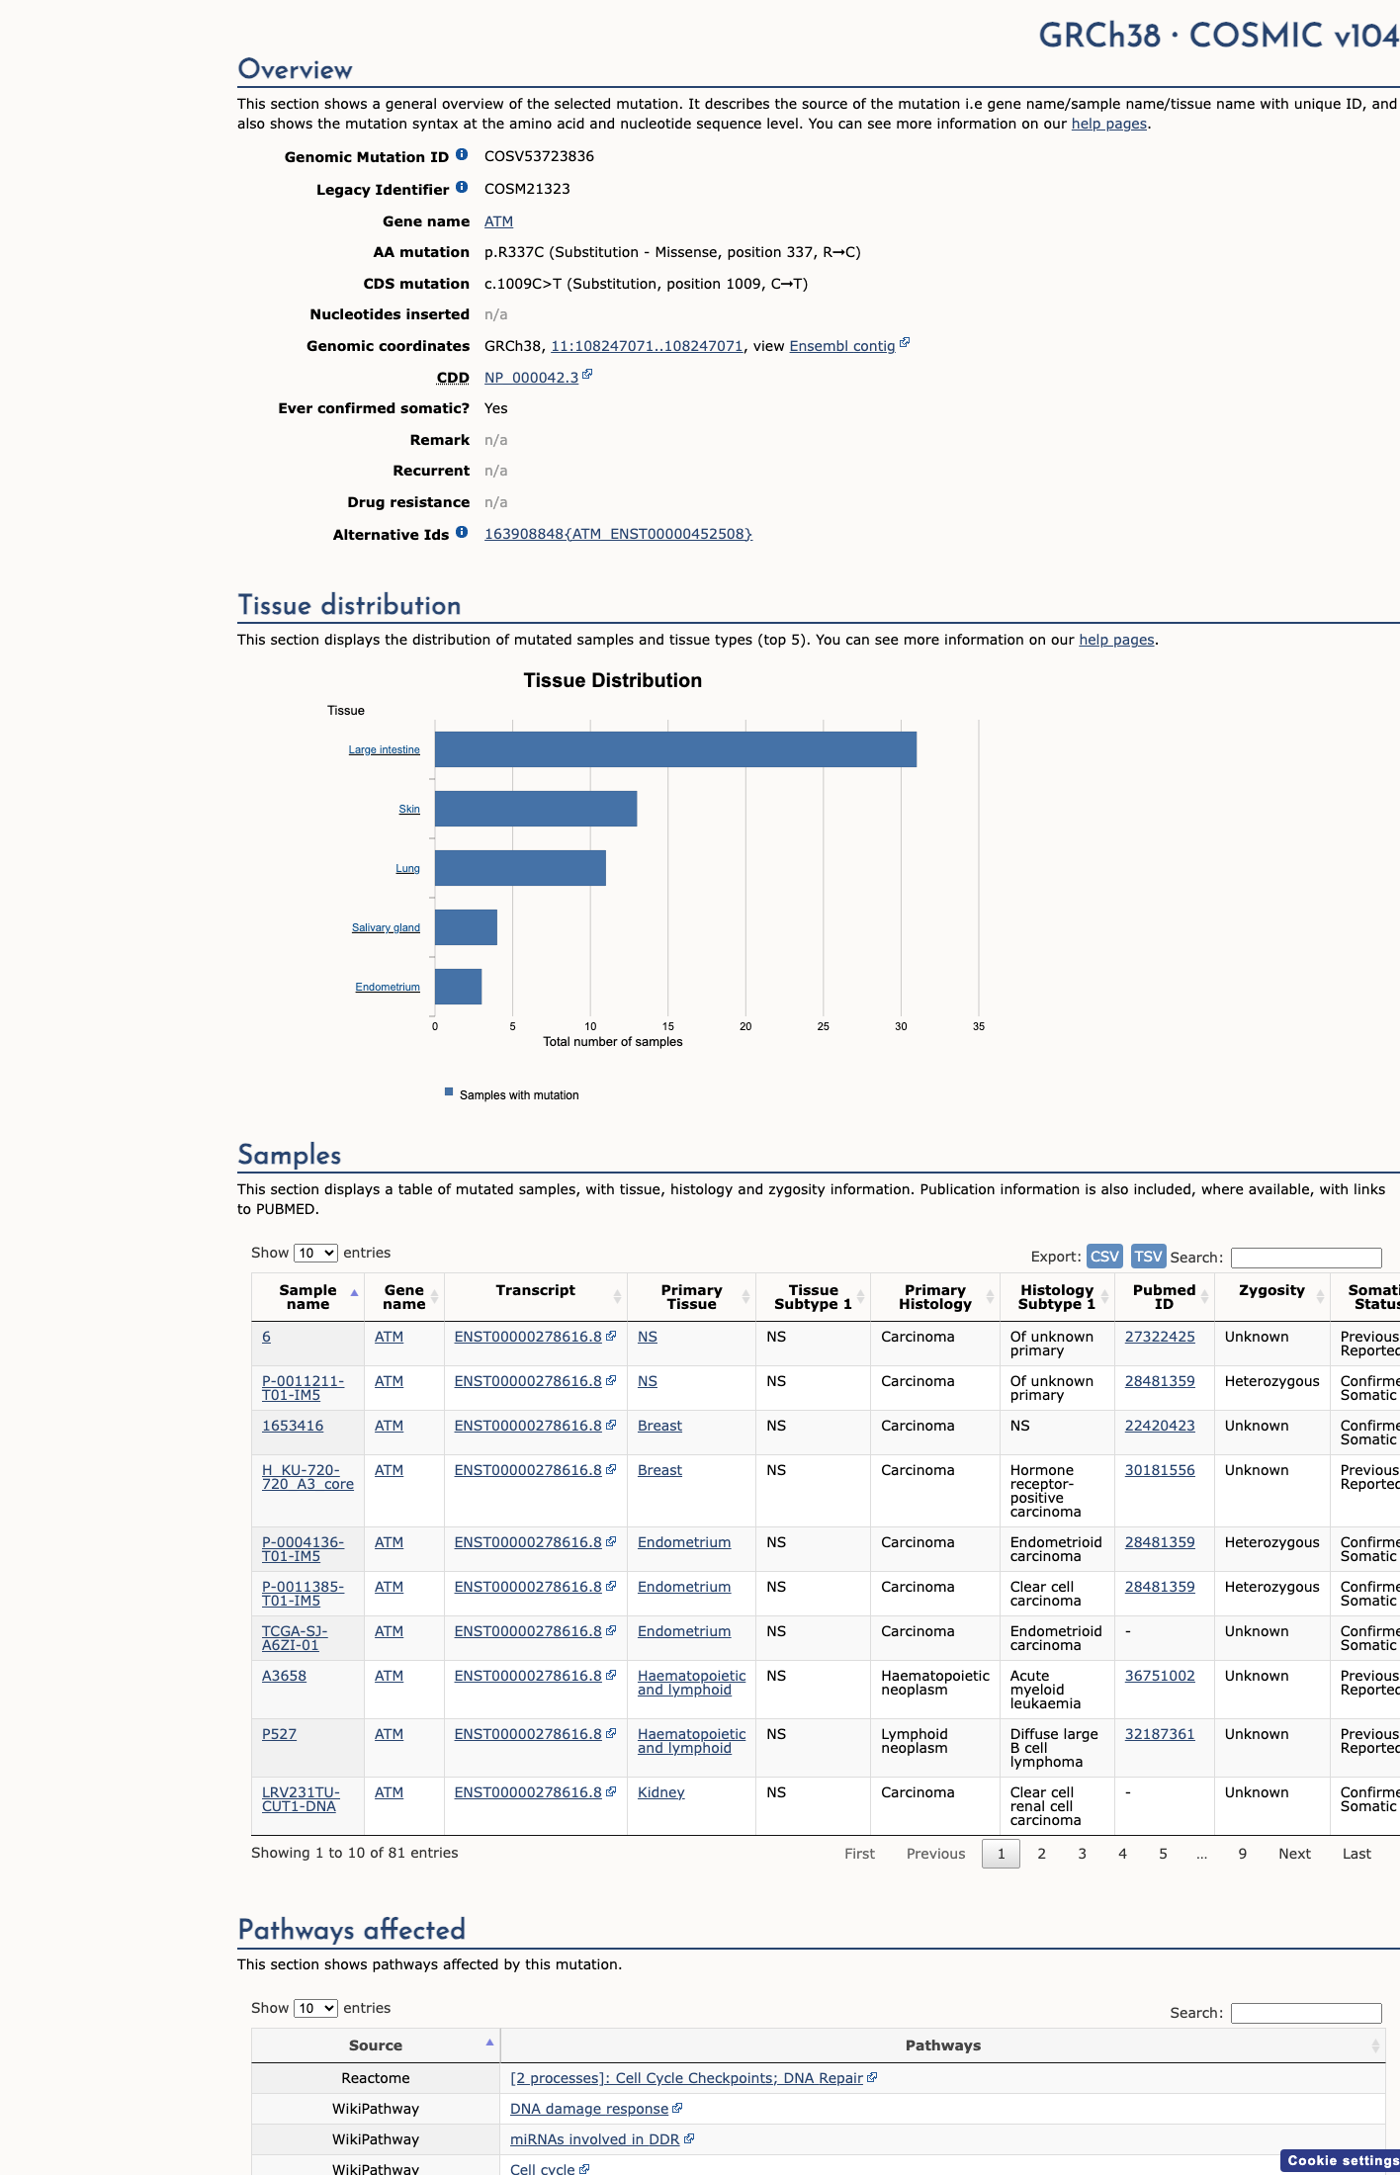Open Pathways table entries-per-page dropdown
Viewport: 1400px width, 2175px height.
pos(315,2008)
